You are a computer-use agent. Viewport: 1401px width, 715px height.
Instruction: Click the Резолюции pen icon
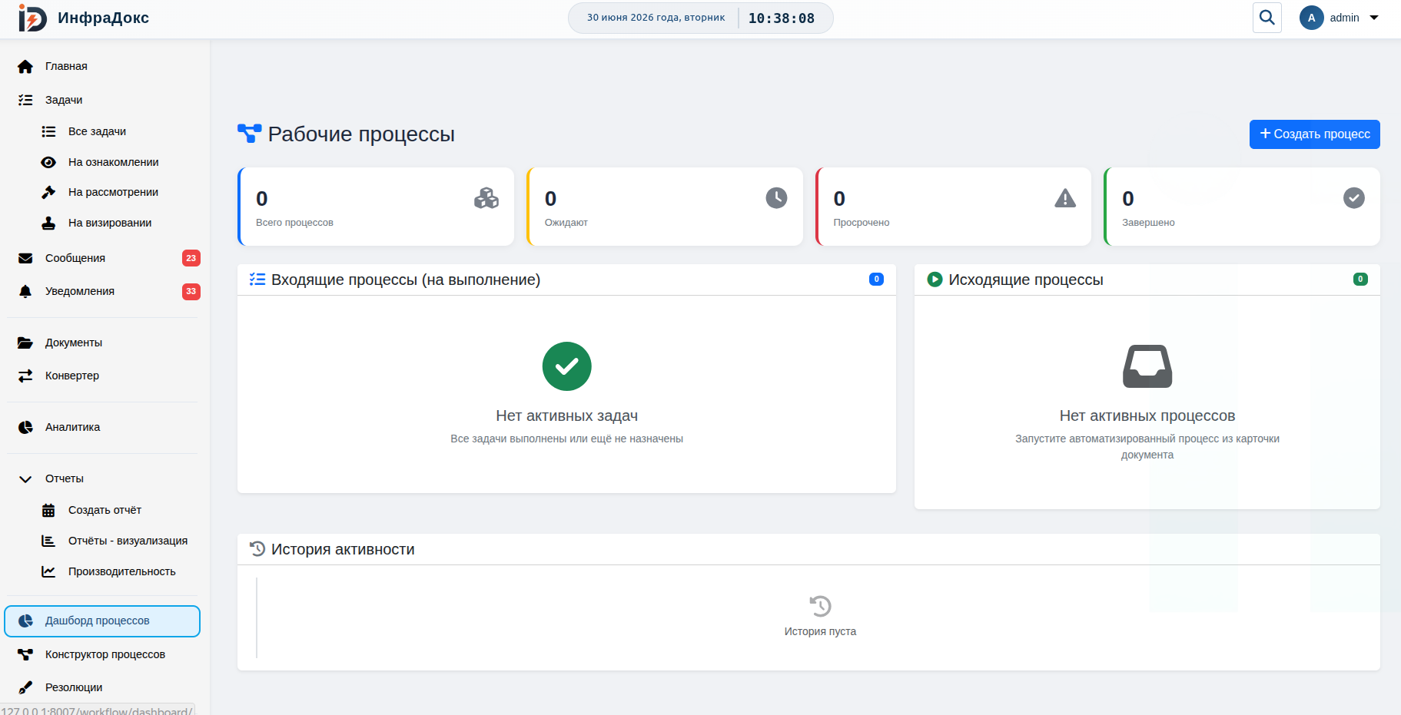pyautogui.click(x=25, y=687)
